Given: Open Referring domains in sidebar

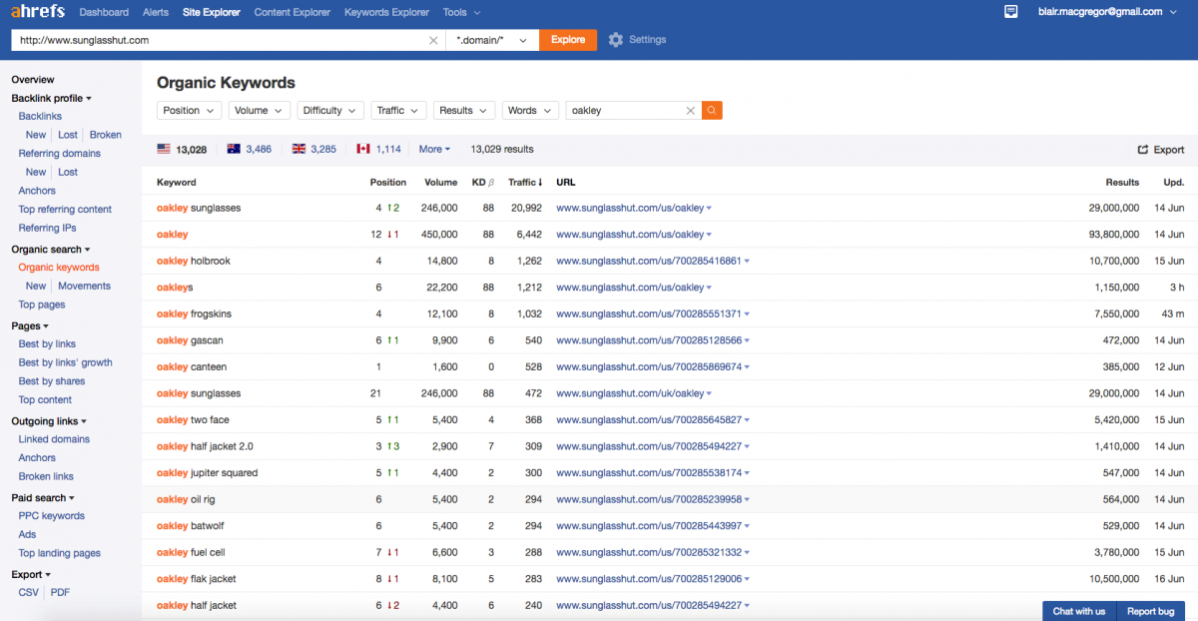Looking at the screenshot, I should click(60, 154).
